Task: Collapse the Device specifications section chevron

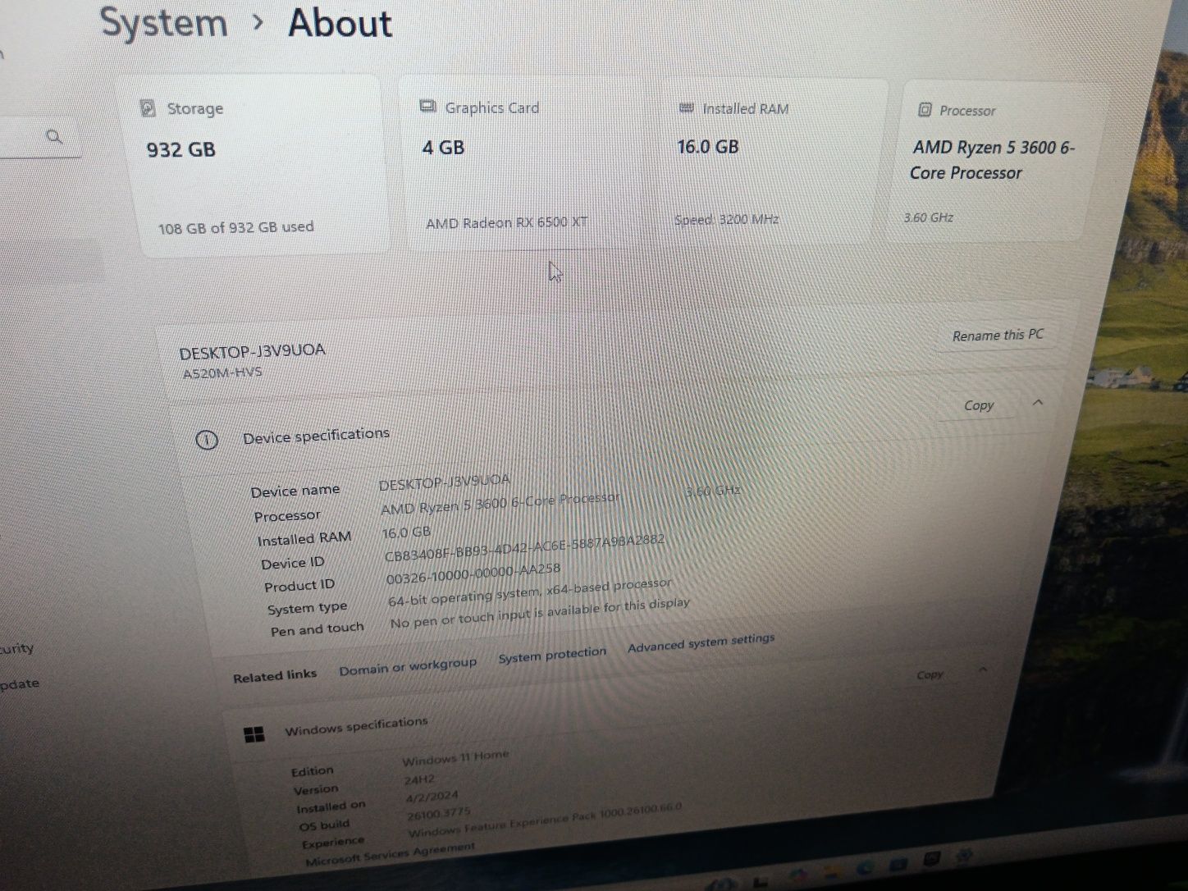Action: point(1038,402)
